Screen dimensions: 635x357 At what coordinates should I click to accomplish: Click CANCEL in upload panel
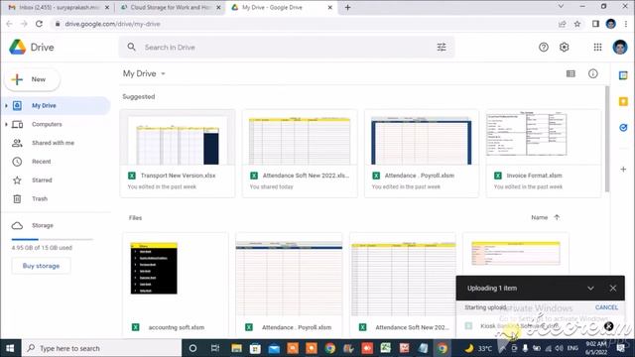click(x=606, y=307)
